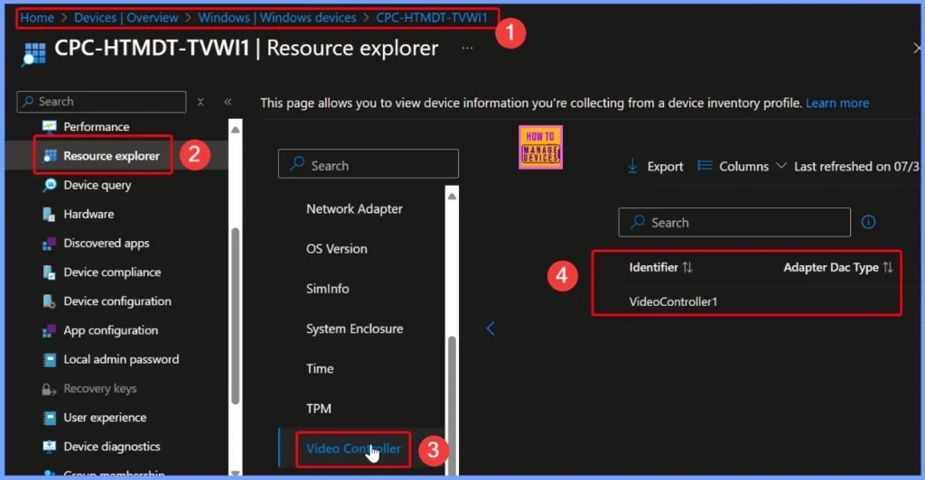This screenshot has height=480, width=925.
Task: Go to Devices | Overview breadcrumb
Action: [126, 18]
